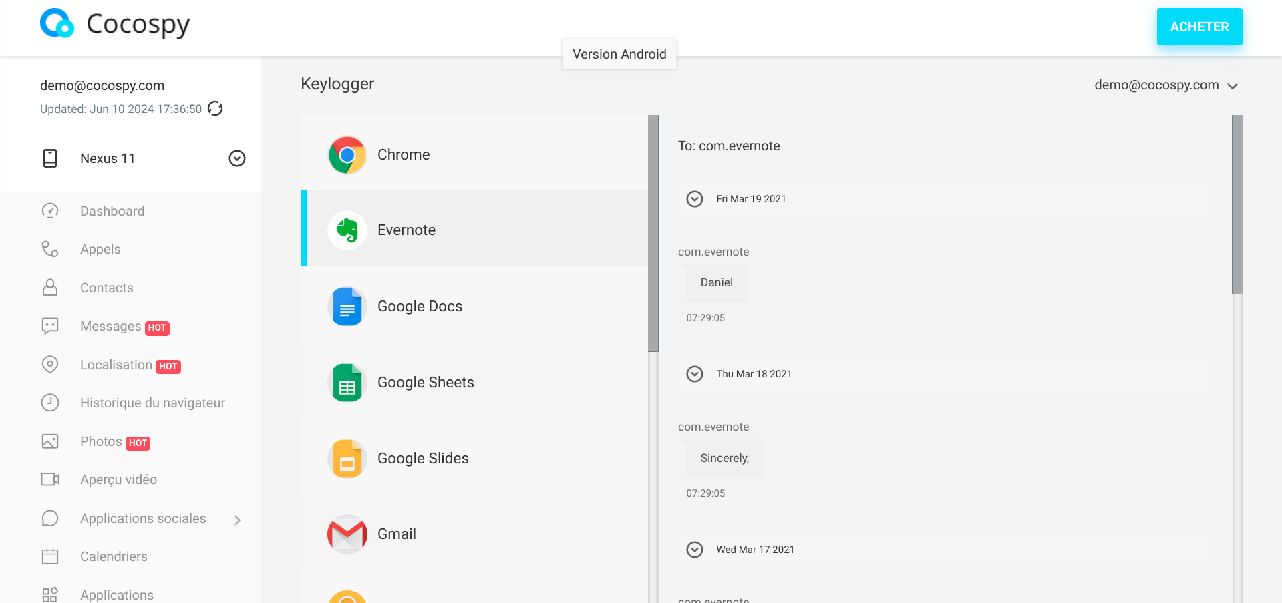The image size is (1282, 603).
Task: Click the Version Android label
Action: pyautogui.click(x=619, y=54)
